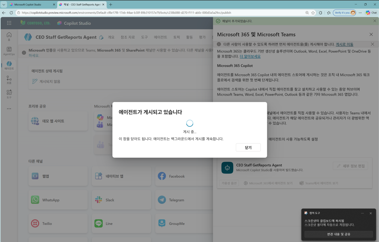
Task: Click the Verify it's you profile button
Action: [x=345, y=13]
